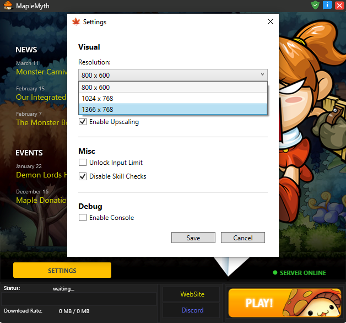
Task: Toggle the Enable Upscaling checkbox
Action: [x=83, y=122]
